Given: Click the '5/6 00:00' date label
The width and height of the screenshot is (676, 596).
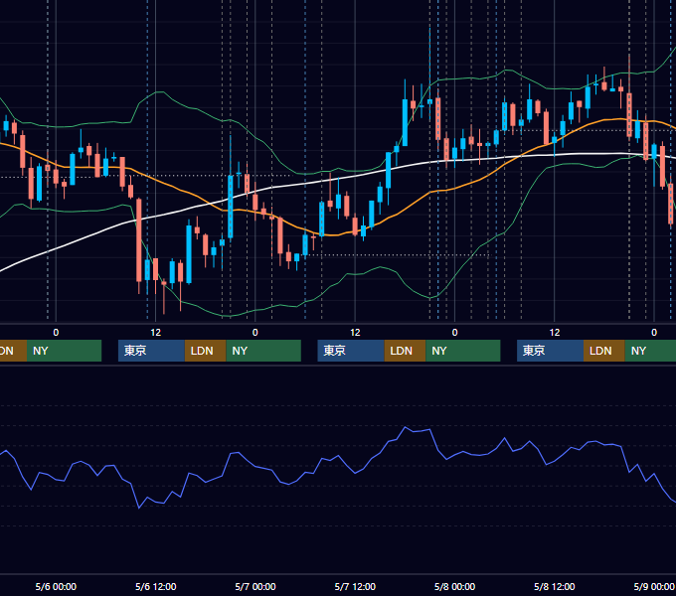Looking at the screenshot, I should coord(56,586).
